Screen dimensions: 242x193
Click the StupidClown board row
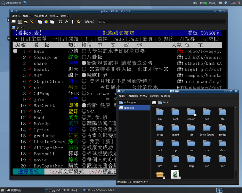tap(117, 81)
